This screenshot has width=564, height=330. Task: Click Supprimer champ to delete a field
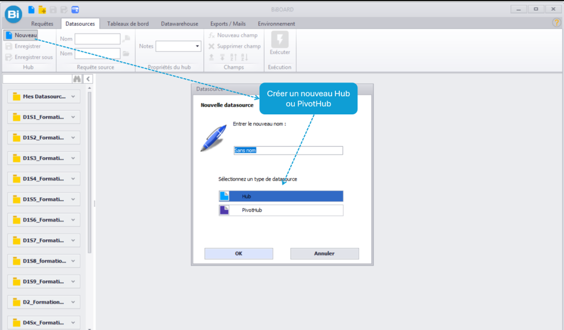pyautogui.click(x=234, y=46)
